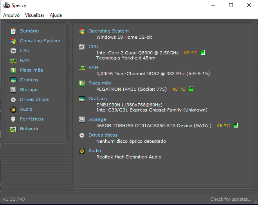258x205 pixels.
Task: Open the Arquivo menu
Action: point(11,15)
